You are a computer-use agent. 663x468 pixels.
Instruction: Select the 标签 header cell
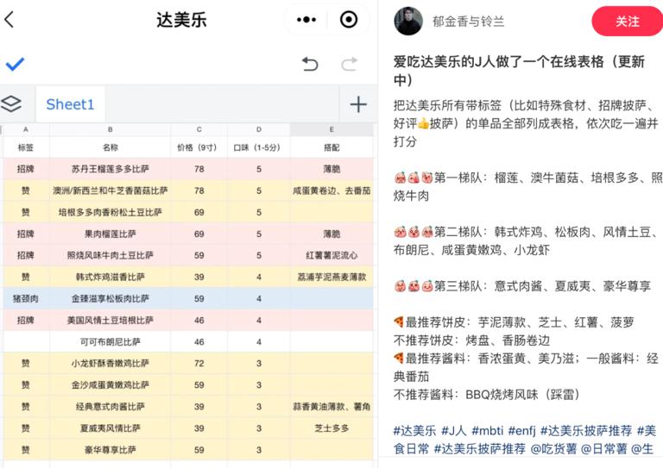(26, 147)
